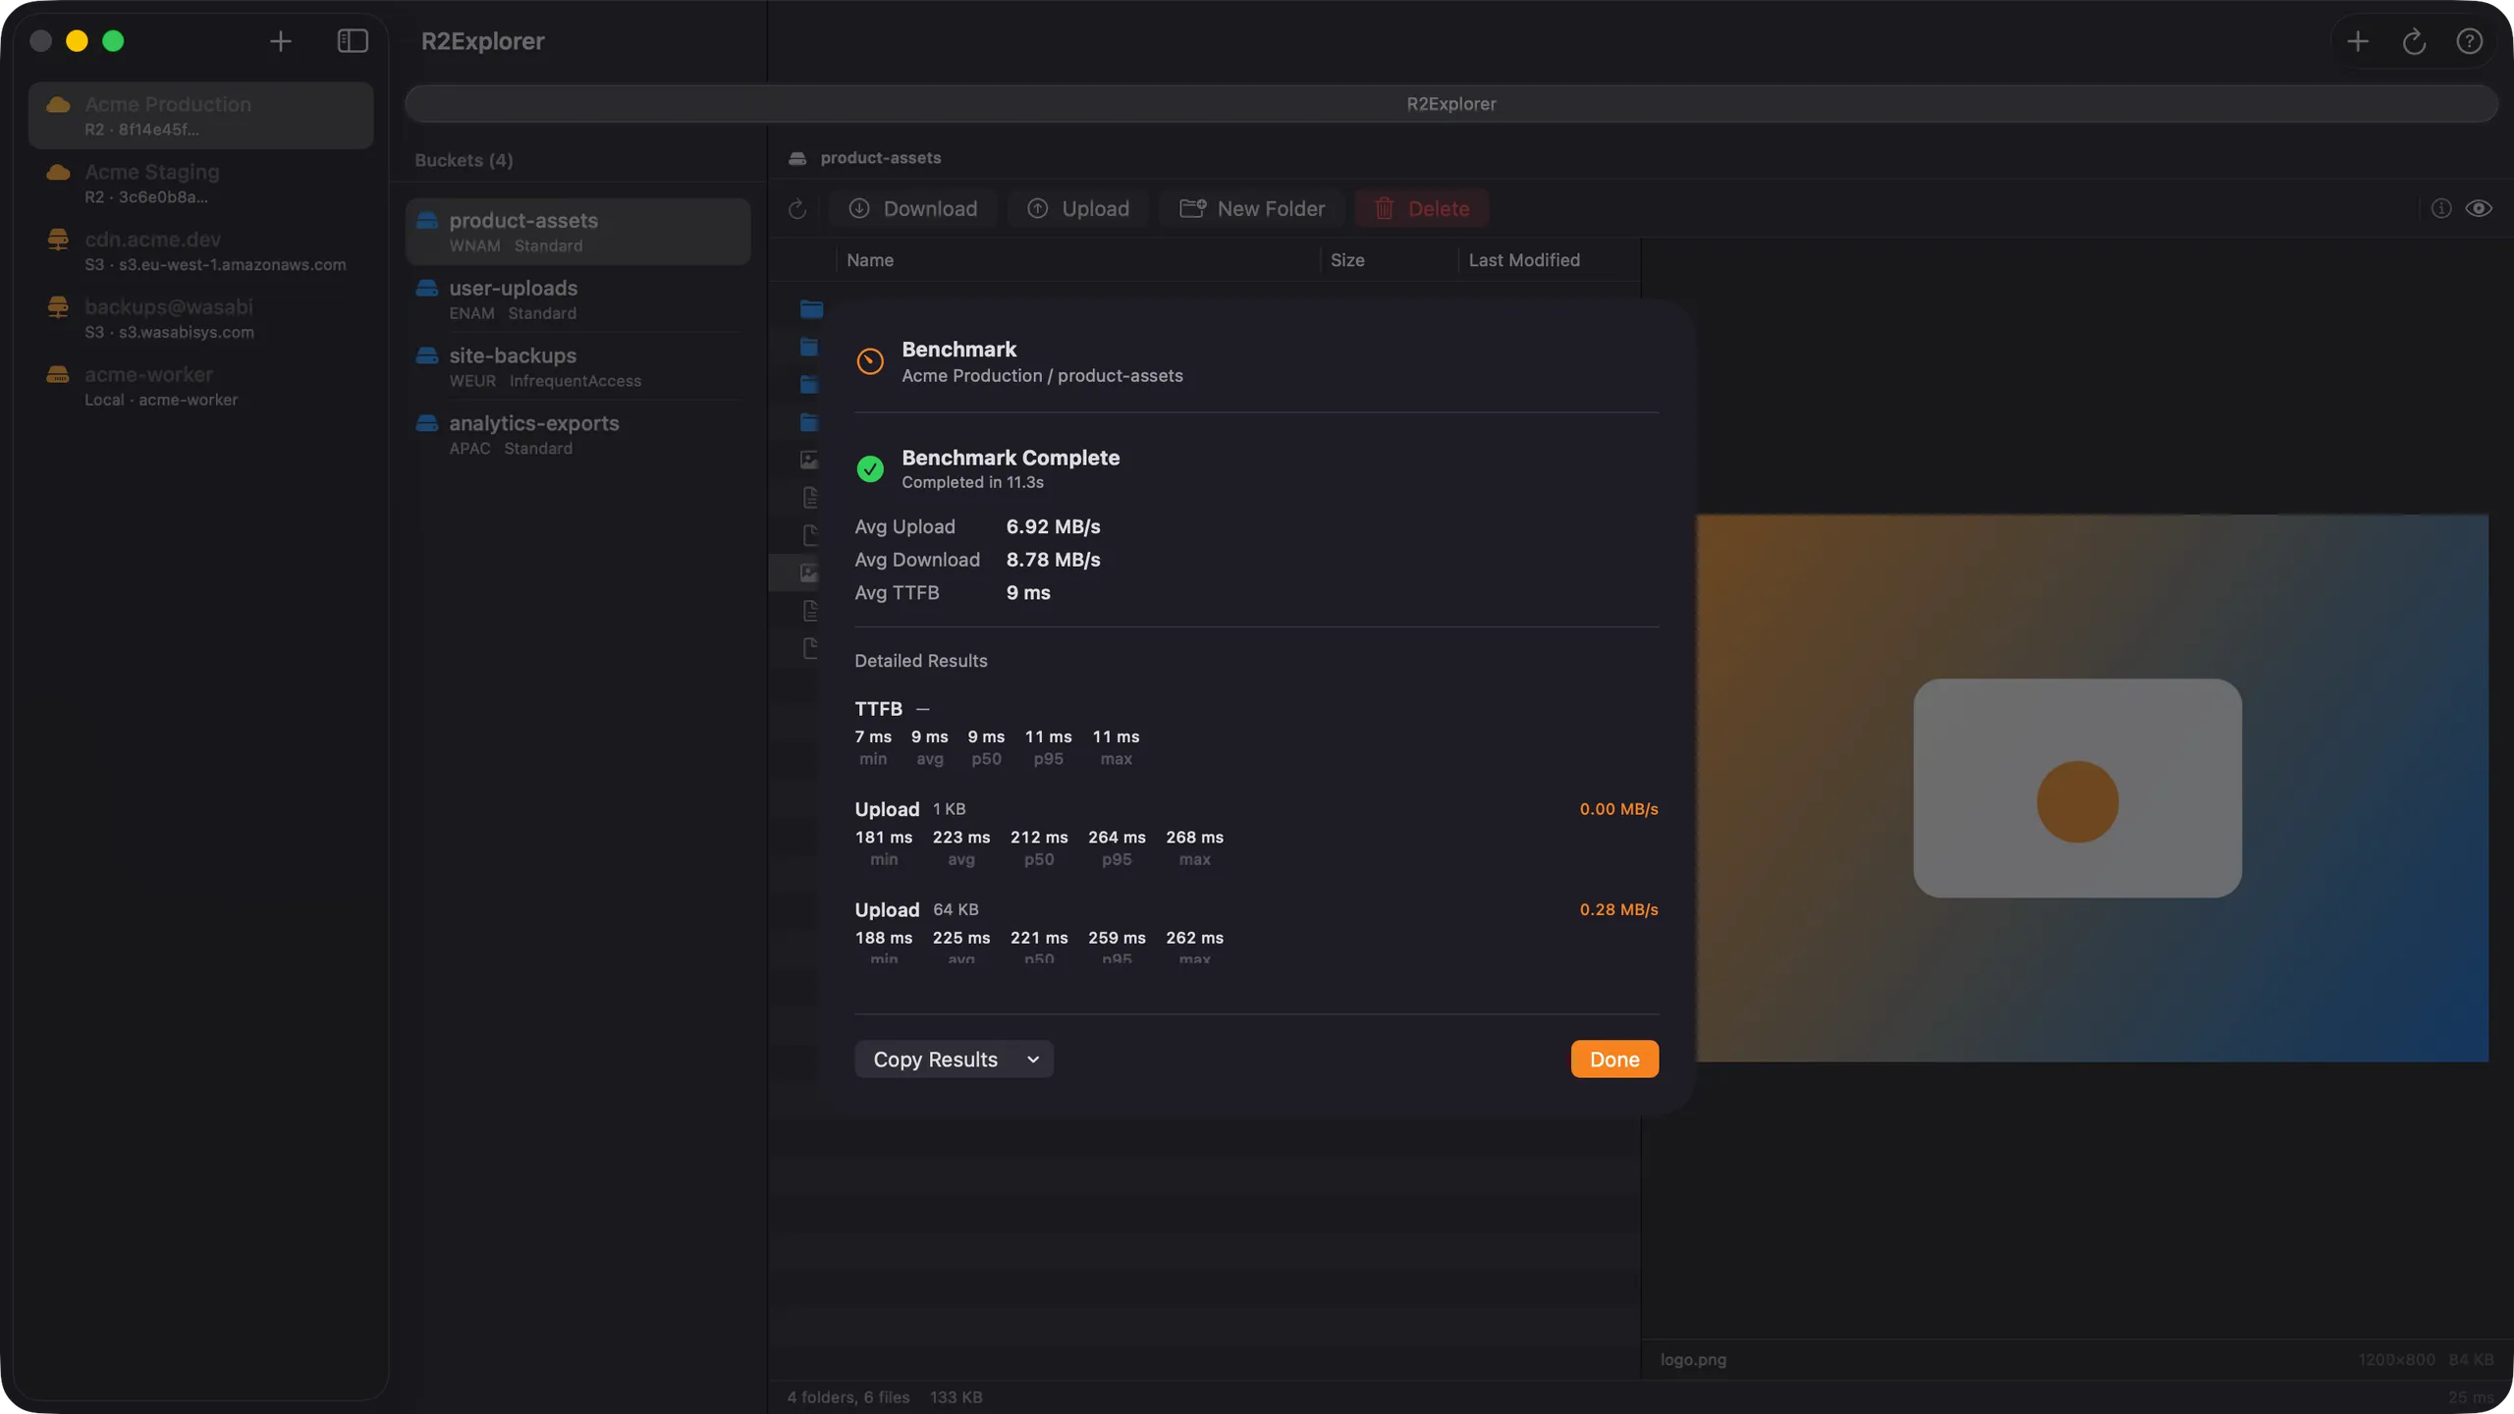Open the site-backups bucket
The width and height of the screenshot is (2514, 1414).
tap(577, 367)
